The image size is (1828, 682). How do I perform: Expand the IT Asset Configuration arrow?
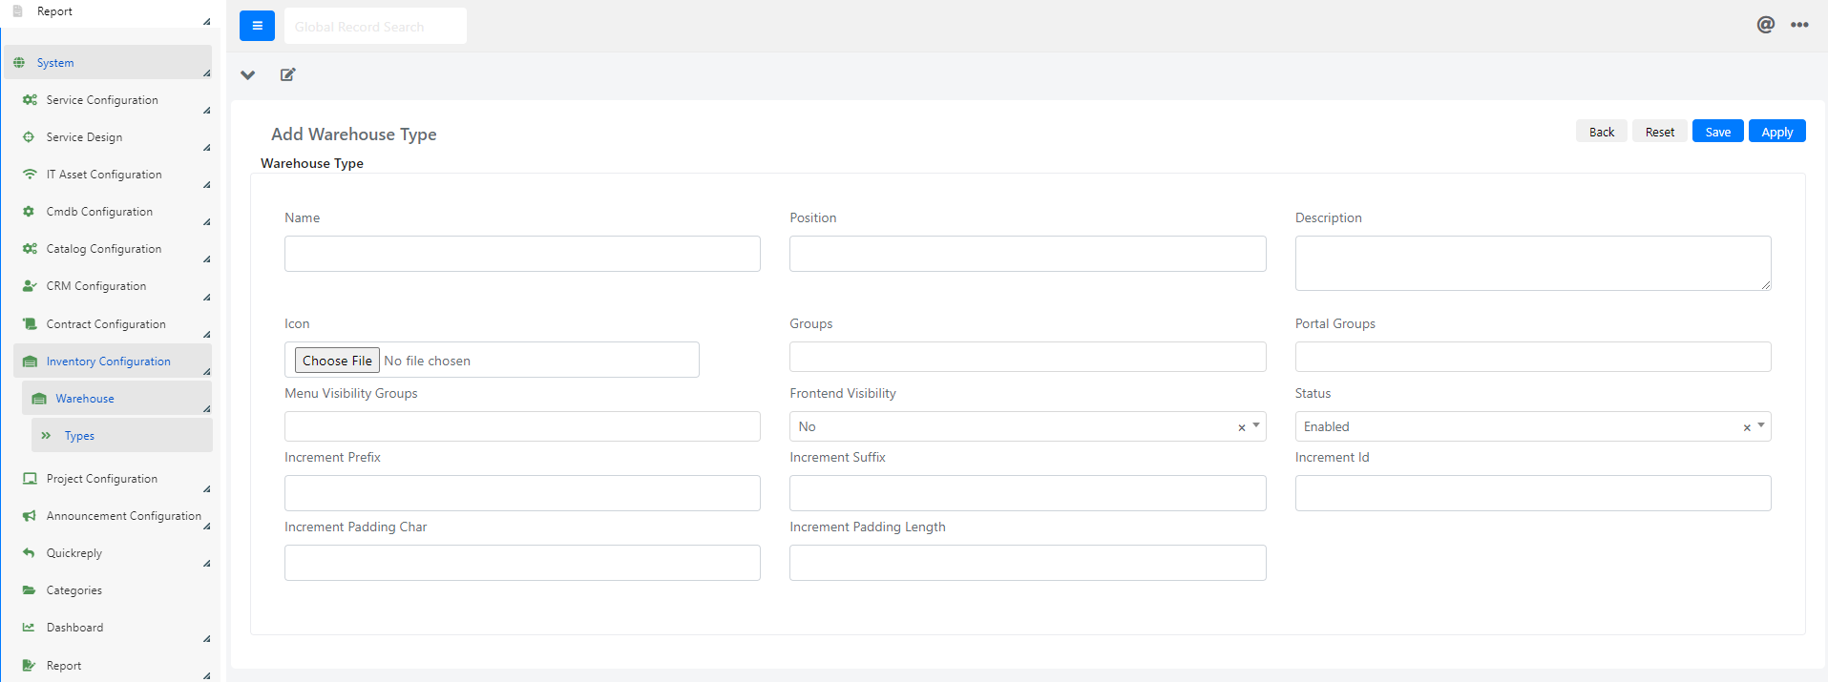[x=207, y=184]
